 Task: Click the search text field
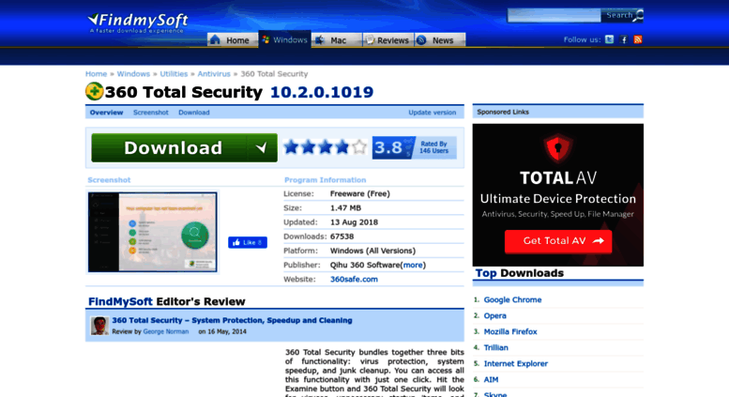(554, 15)
